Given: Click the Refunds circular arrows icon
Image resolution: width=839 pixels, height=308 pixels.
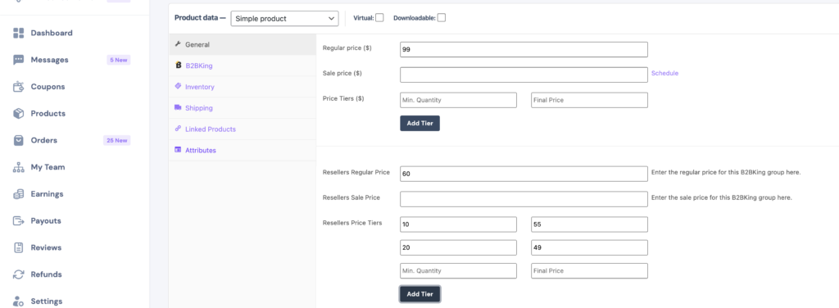Looking at the screenshot, I should (x=19, y=274).
